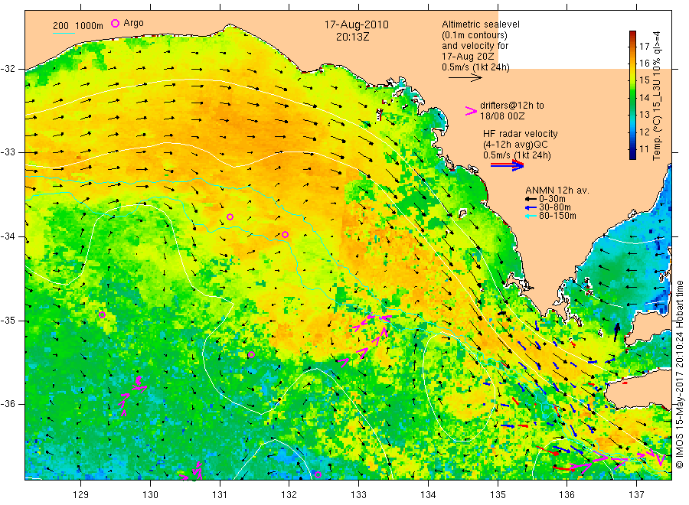Click the colorbar tick label '11'
Viewport: 689px width, 505px height.
[644, 149]
